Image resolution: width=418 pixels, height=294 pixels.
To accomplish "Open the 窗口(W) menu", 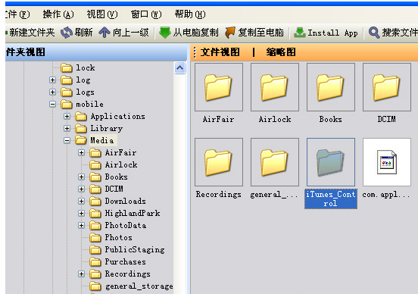I will pos(146,14).
